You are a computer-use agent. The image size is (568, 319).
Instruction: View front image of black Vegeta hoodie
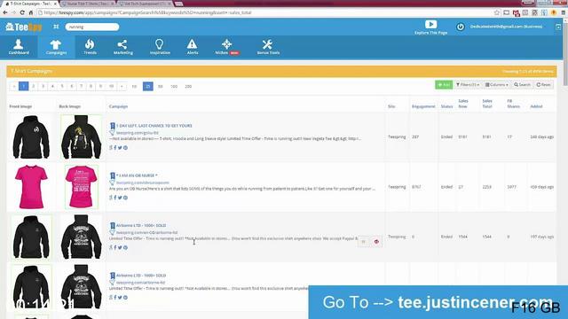pos(31,136)
